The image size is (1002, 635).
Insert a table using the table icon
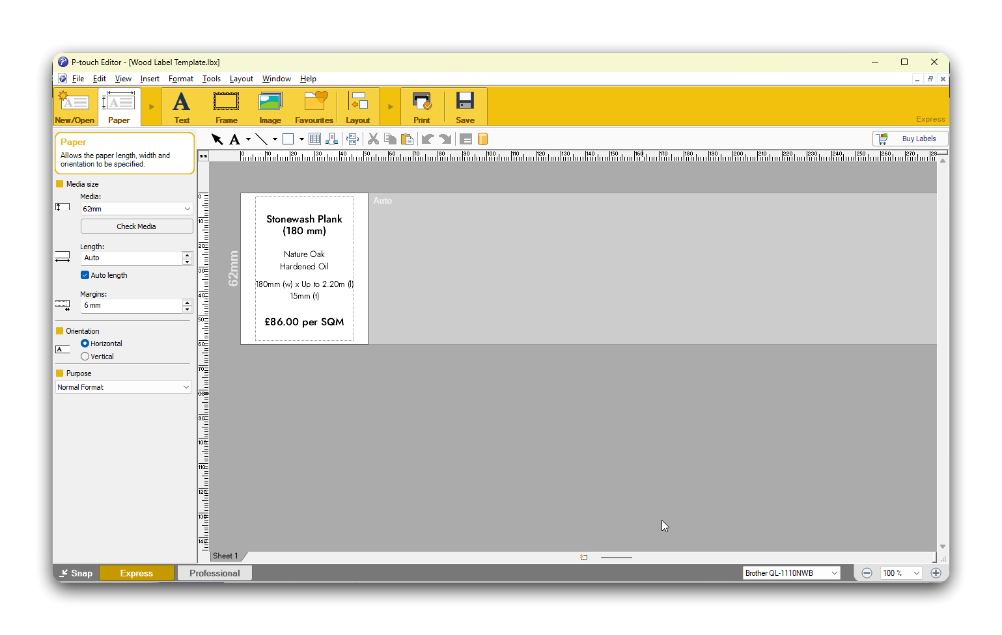tap(315, 139)
